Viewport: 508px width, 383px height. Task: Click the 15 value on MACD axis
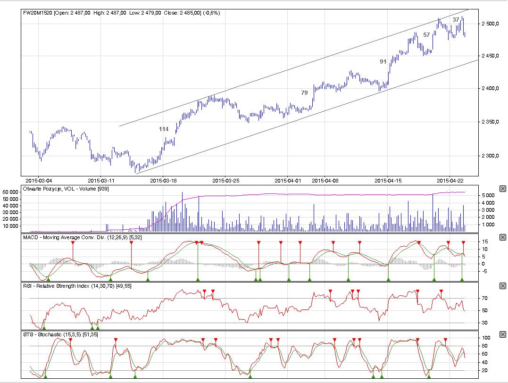(485, 241)
